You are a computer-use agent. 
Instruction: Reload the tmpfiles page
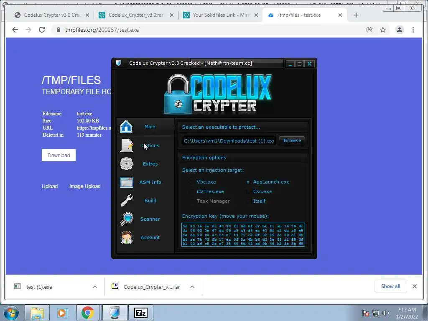click(x=42, y=30)
